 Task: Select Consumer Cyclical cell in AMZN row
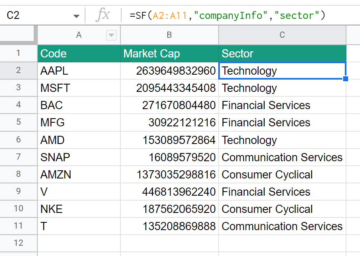[x=282, y=174]
